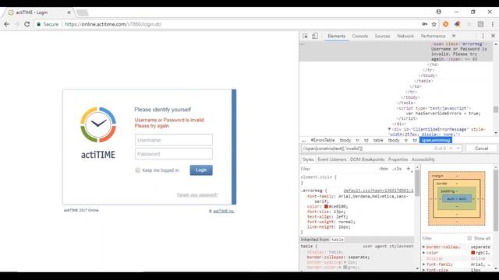
Task: Toggle the .cls class editor button
Action: click(397, 169)
